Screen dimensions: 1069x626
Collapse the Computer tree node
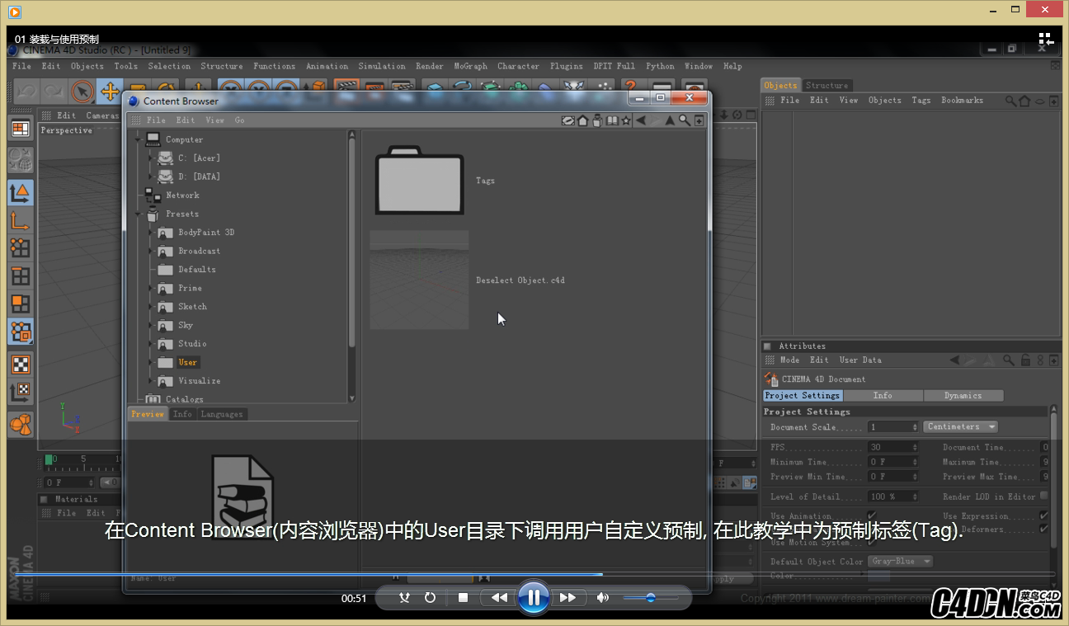[x=138, y=139]
